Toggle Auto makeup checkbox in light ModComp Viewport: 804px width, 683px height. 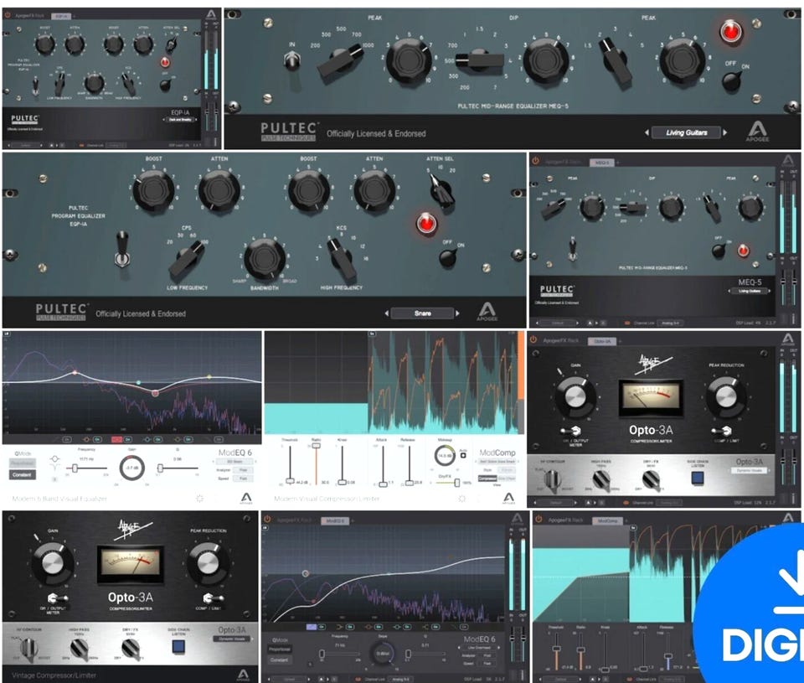pyautogui.click(x=463, y=455)
